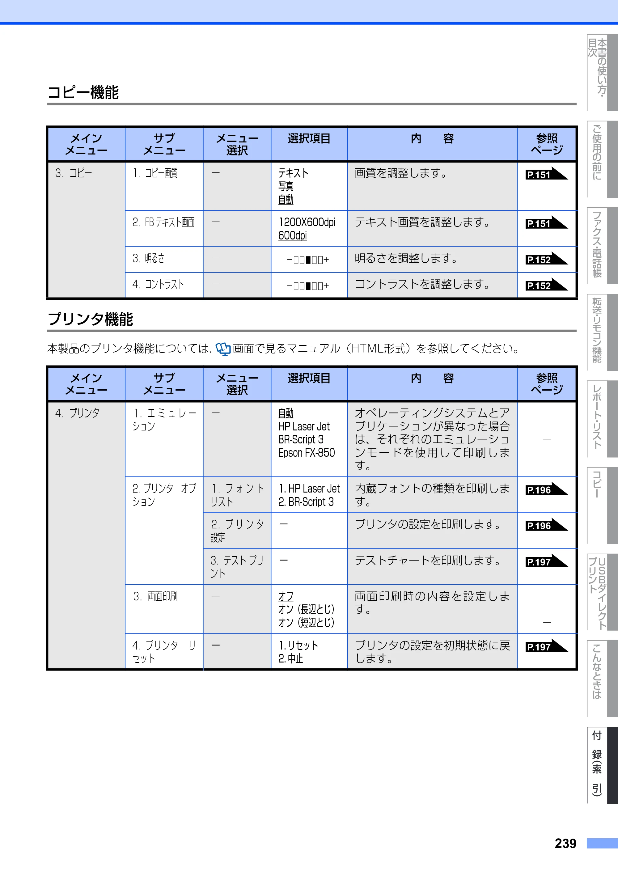Click the 1.リセット option text
This screenshot has height=872, width=618.
click(298, 645)
